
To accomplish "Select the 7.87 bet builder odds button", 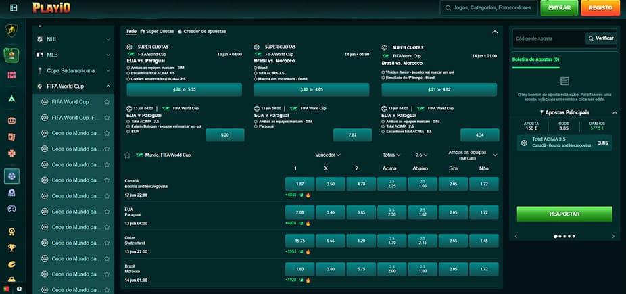I will (352, 135).
